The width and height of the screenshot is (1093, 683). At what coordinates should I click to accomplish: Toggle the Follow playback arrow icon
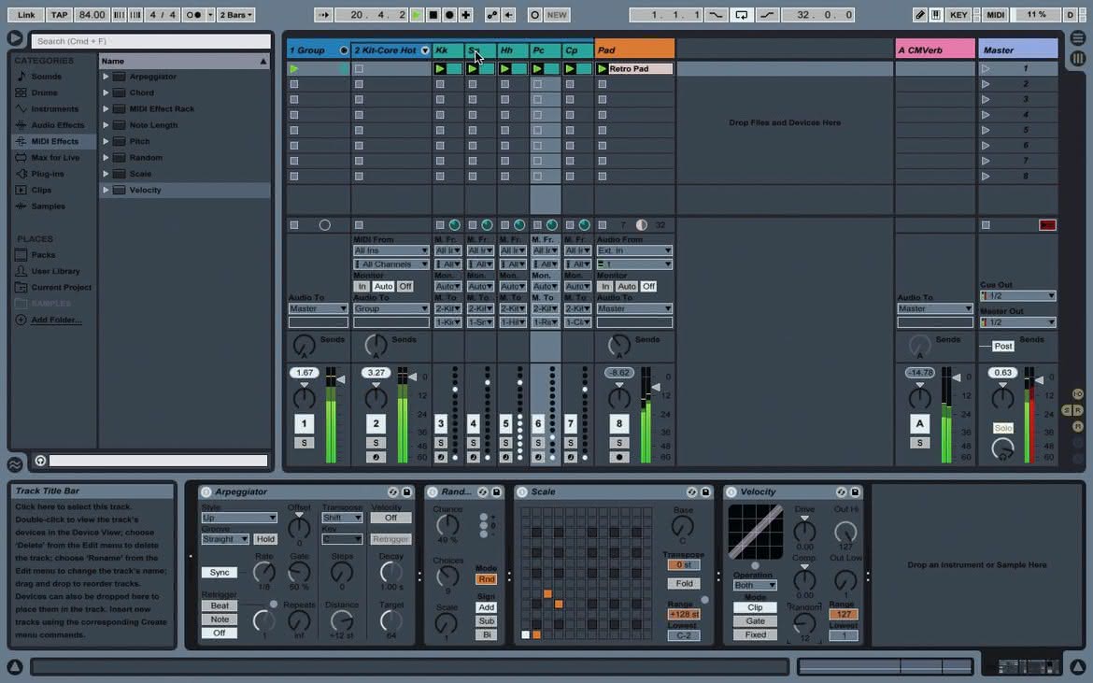(323, 15)
